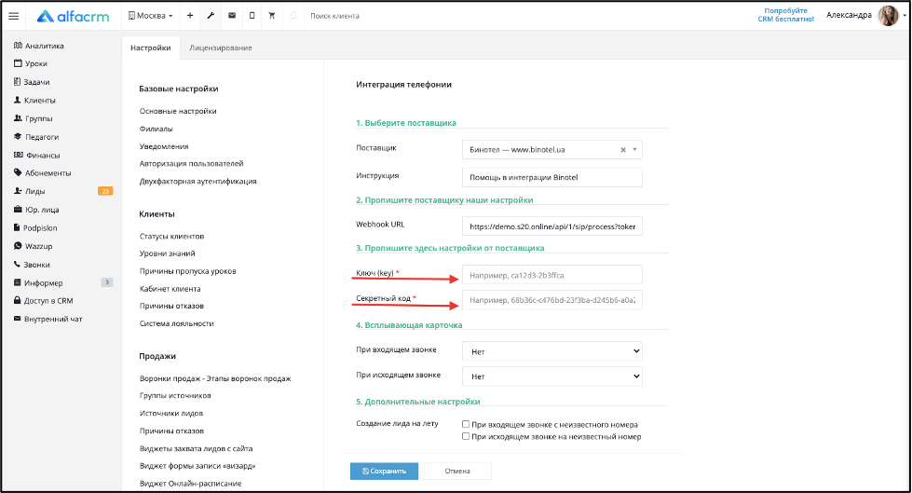Open the hamburger menu icon
The image size is (912, 493).
[13, 16]
